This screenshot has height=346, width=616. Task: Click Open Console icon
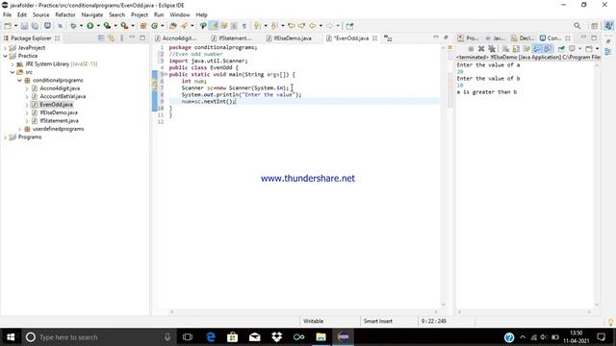pos(589,49)
